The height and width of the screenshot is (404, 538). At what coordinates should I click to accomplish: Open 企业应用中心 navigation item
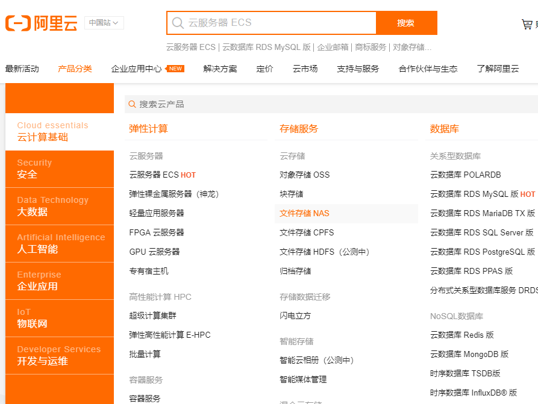(x=136, y=69)
